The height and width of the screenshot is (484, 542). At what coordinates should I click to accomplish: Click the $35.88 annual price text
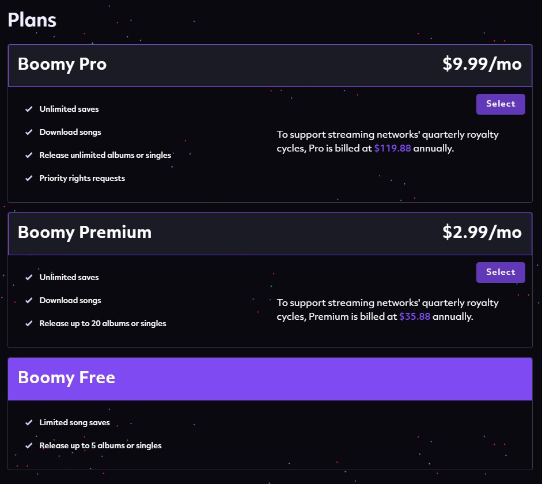coord(414,317)
